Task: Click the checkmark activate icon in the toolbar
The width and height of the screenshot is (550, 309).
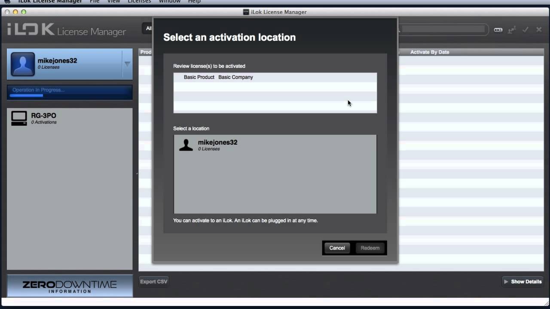Action: (525, 30)
